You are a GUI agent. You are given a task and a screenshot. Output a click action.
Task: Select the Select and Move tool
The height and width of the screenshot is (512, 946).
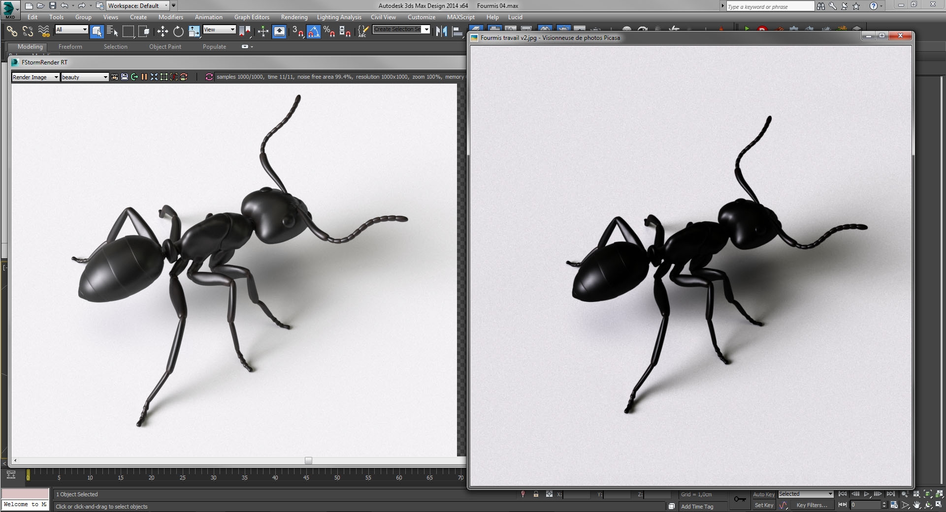(163, 31)
